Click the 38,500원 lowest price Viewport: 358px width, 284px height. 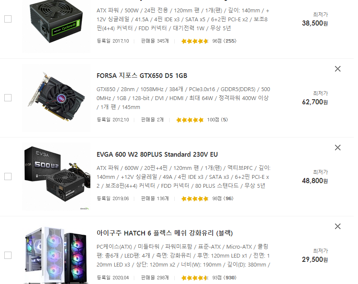coord(315,23)
